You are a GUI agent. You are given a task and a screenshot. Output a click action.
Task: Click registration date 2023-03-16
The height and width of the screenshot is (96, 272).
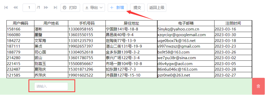pyautogui.click(x=233, y=29)
